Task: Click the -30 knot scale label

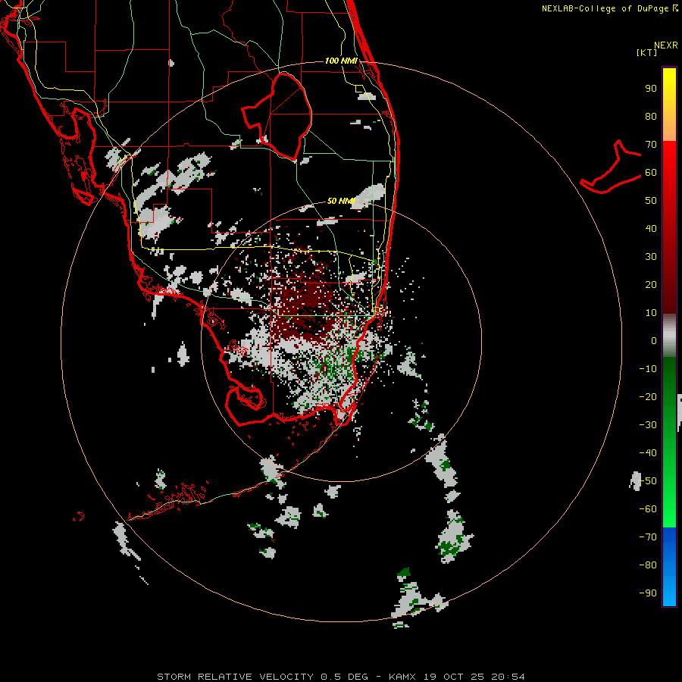Action: tap(648, 425)
